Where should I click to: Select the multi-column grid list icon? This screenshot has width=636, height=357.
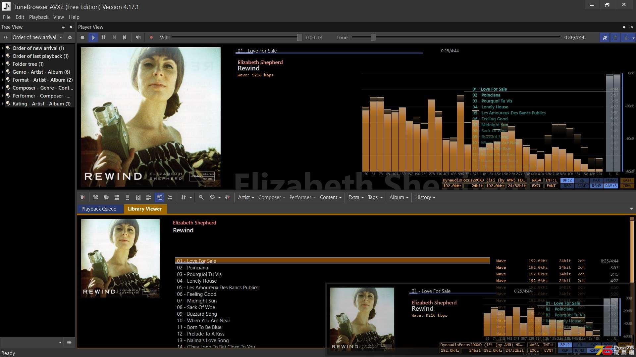coord(138,197)
